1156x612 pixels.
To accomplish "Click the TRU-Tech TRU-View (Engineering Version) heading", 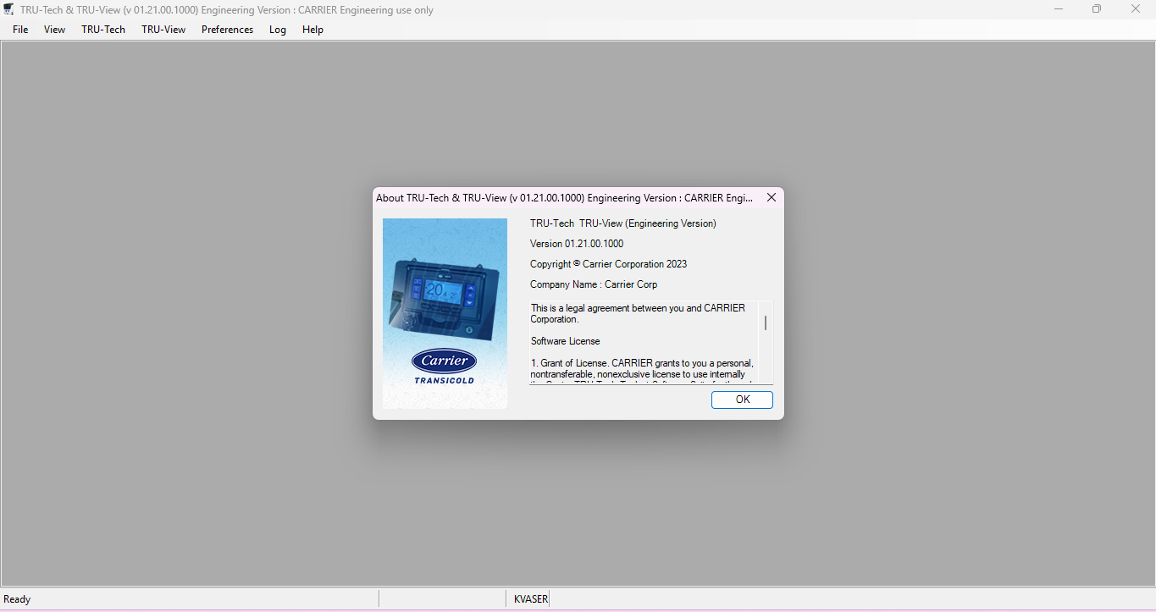I will [x=623, y=223].
